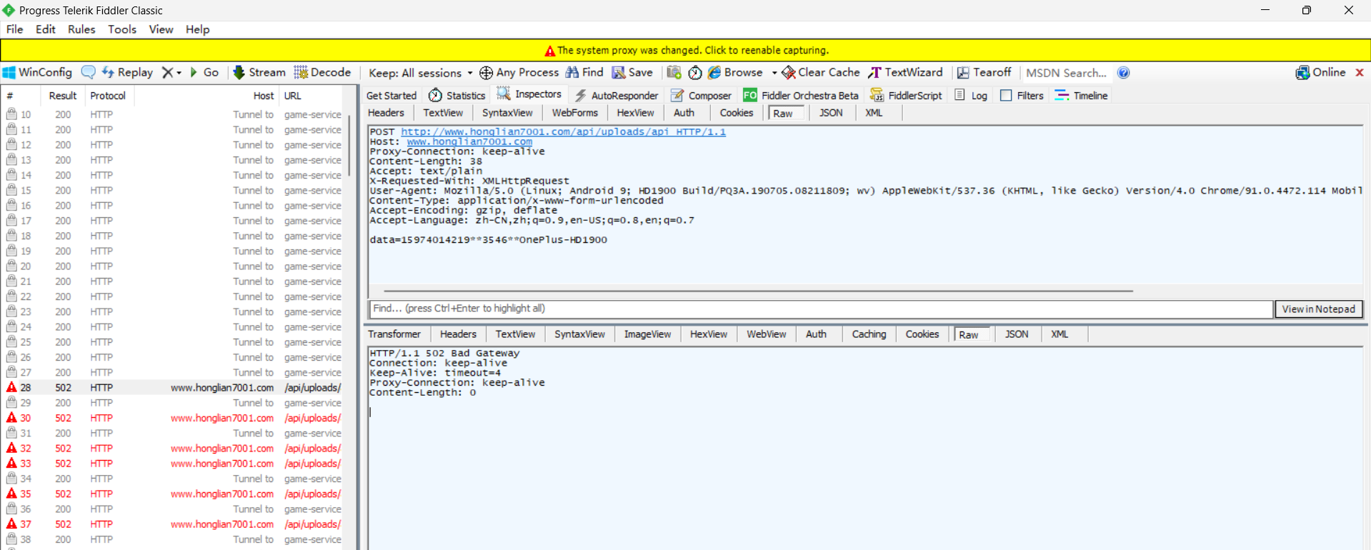This screenshot has height=550, width=1371.
Task: Click the Browse toolbar button
Action: pos(735,72)
